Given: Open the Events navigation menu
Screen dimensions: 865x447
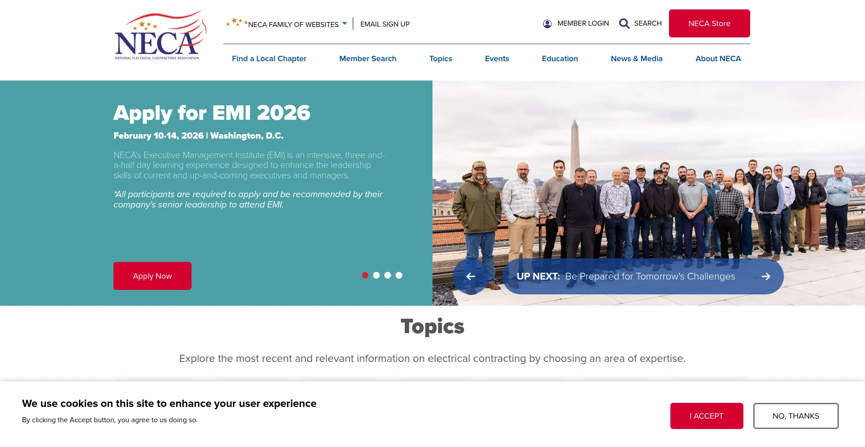Looking at the screenshot, I should point(497,59).
